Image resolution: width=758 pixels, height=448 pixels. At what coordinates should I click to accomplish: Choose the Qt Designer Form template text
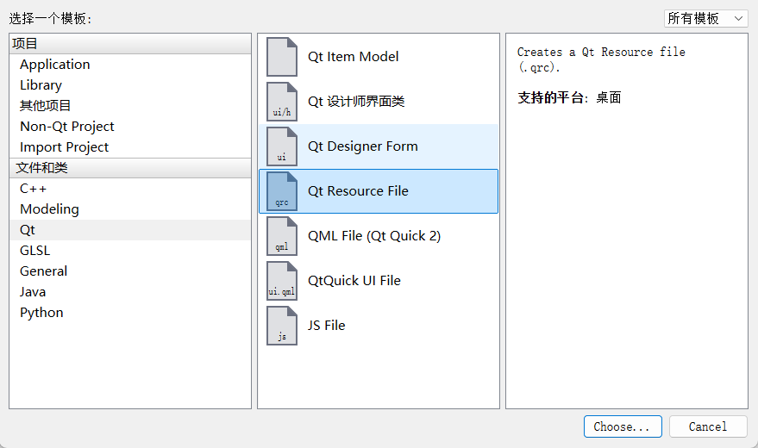(x=363, y=146)
